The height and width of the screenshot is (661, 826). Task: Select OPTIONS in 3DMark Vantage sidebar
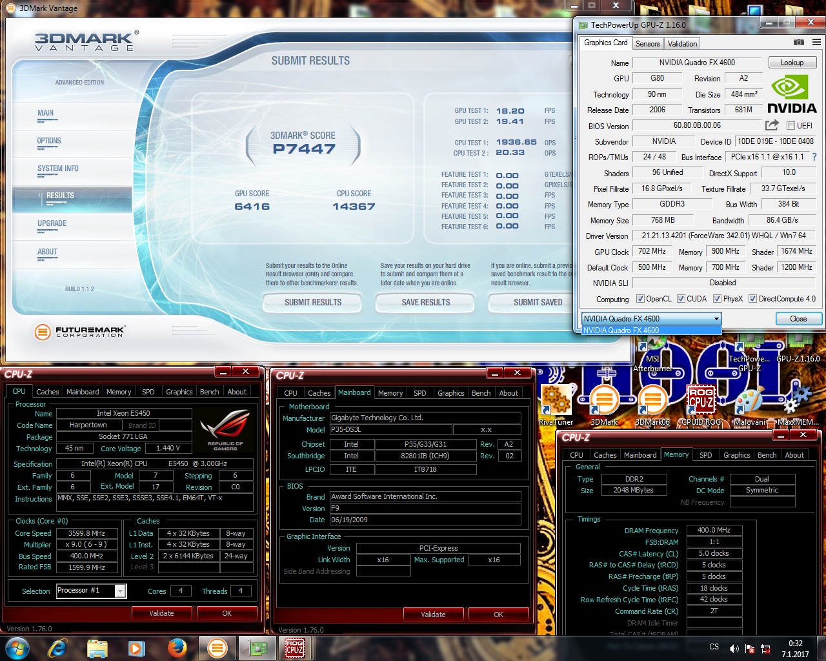pos(49,141)
